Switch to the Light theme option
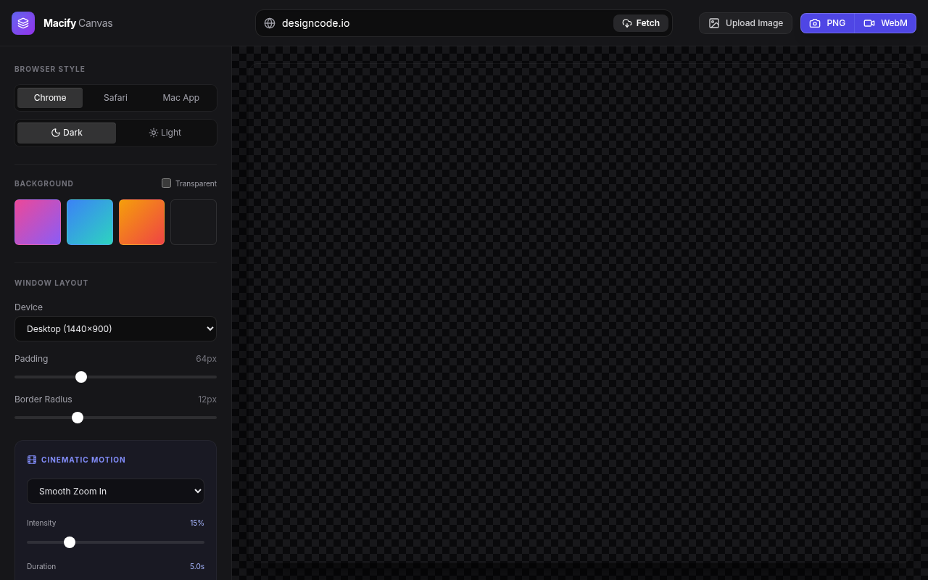 coord(165,133)
